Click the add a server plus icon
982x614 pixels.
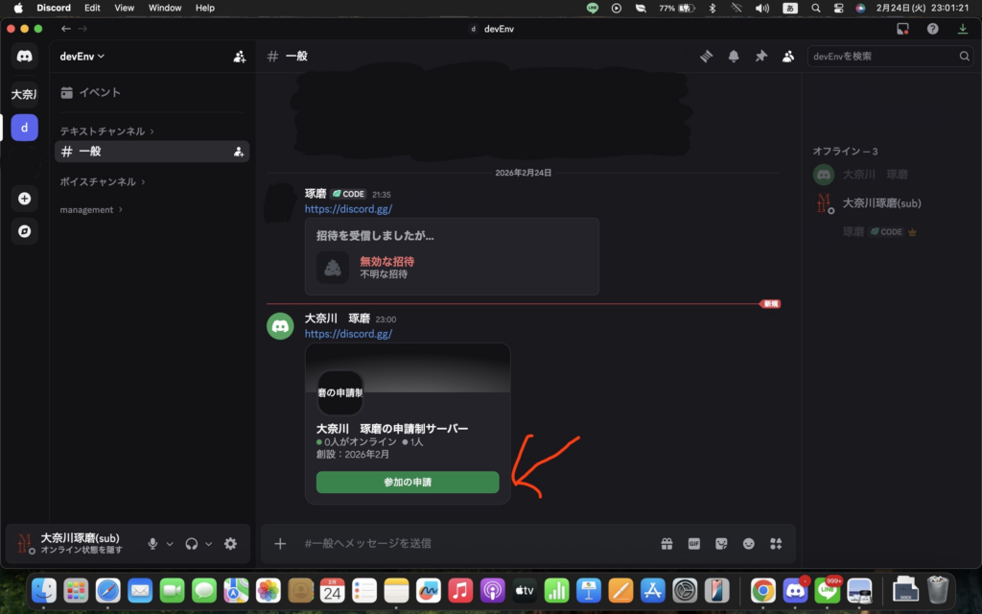(25, 200)
